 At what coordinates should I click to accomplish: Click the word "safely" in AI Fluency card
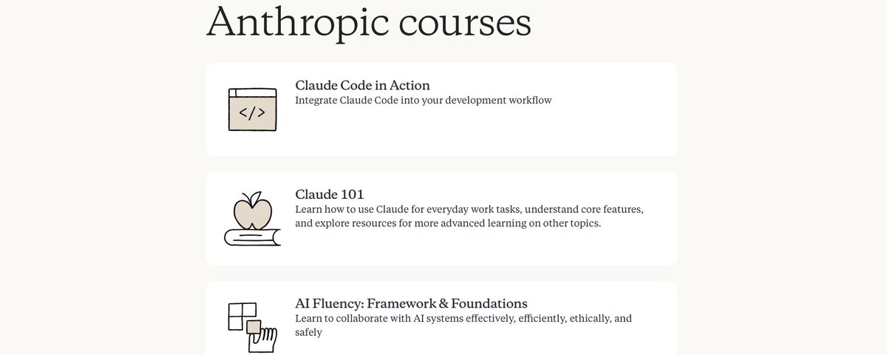click(308, 333)
